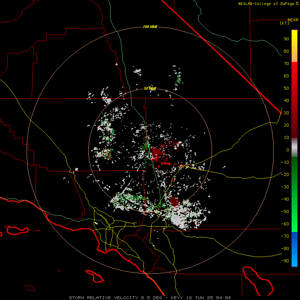Image resolution: width=300 pixels, height=300 pixels.
Task: Click the 90 value on the velocity scale
Action: click(286, 39)
